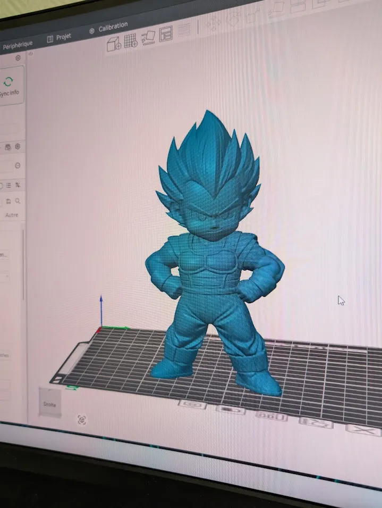Click fourth plate toolbar icon below bed

click(316, 422)
